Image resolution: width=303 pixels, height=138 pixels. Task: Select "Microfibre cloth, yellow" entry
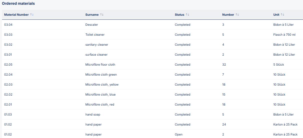point(102,85)
